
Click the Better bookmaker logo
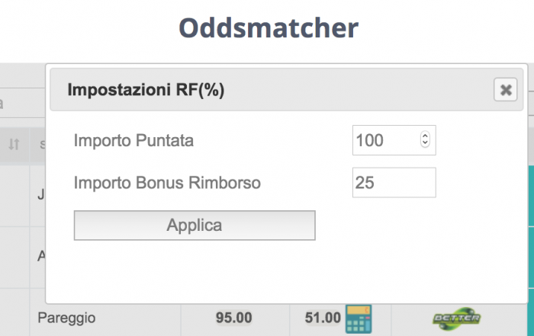(457, 318)
